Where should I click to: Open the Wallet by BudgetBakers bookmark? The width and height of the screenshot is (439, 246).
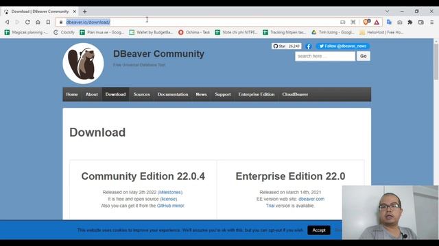pyautogui.click(x=151, y=32)
